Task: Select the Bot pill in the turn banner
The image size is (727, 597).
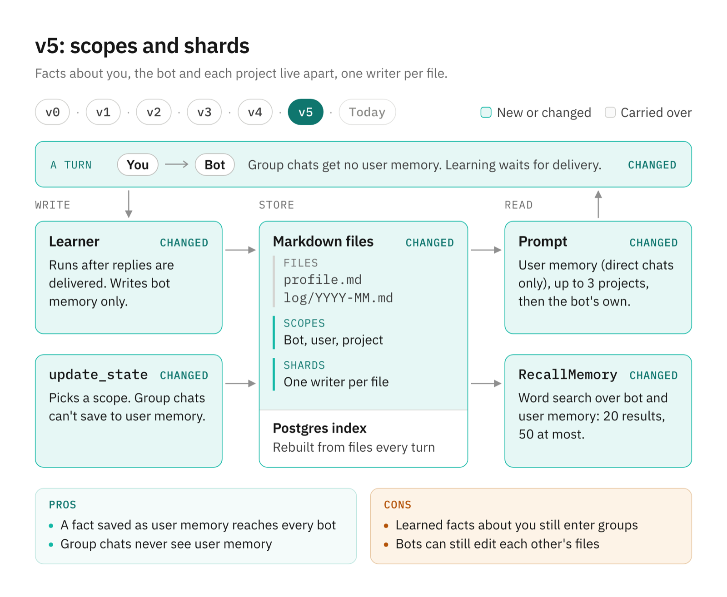Action: 214,165
